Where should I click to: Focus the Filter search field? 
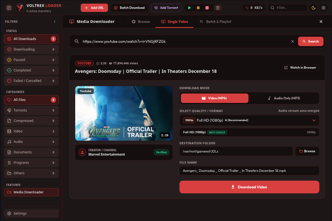click(288, 8)
